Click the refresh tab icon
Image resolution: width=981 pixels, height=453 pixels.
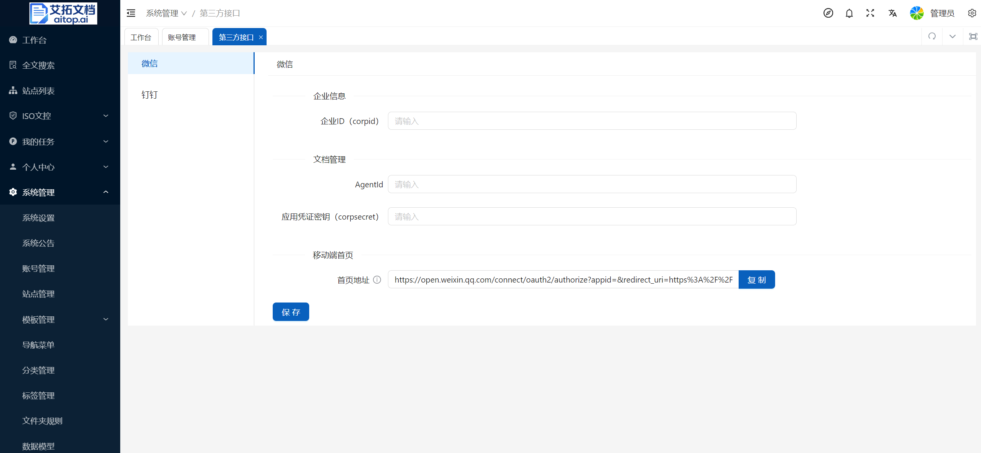pos(932,36)
